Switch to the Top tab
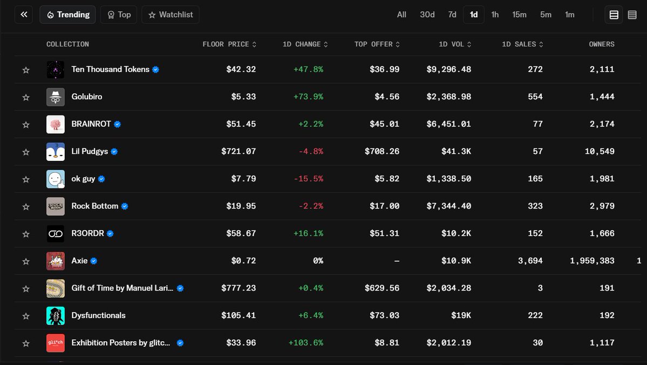This screenshot has height=365, width=647. 119,15
